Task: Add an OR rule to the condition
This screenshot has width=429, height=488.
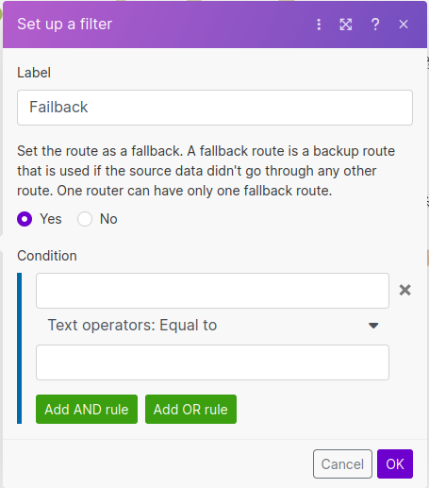Action: pos(190,410)
